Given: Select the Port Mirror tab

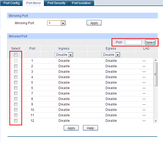Looking at the screenshot, I should coord(34,3).
